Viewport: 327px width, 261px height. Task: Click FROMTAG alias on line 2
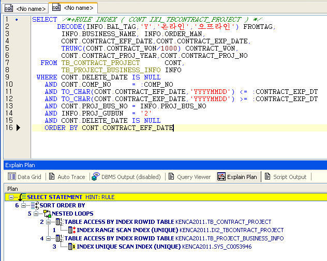[x=258, y=27]
